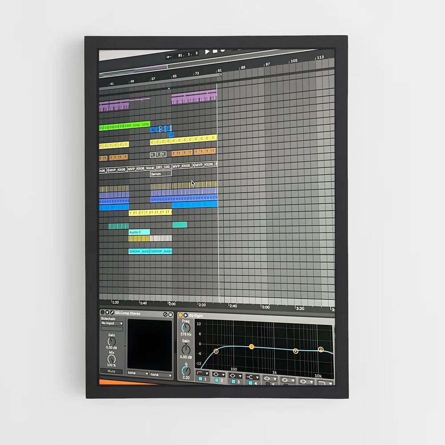This screenshot has width=445, height=445.
Task: Click bar 89 on the beat ruler
Action: 243,68
